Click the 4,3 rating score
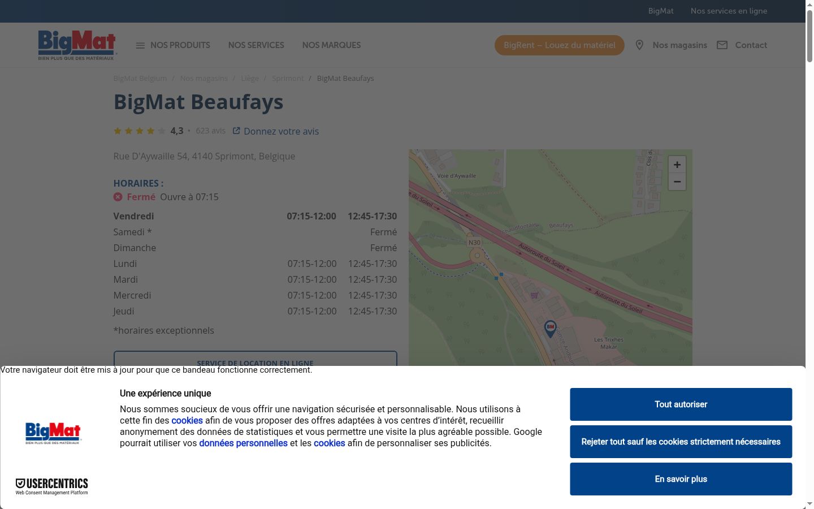The image size is (814, 509). [177, 131]
